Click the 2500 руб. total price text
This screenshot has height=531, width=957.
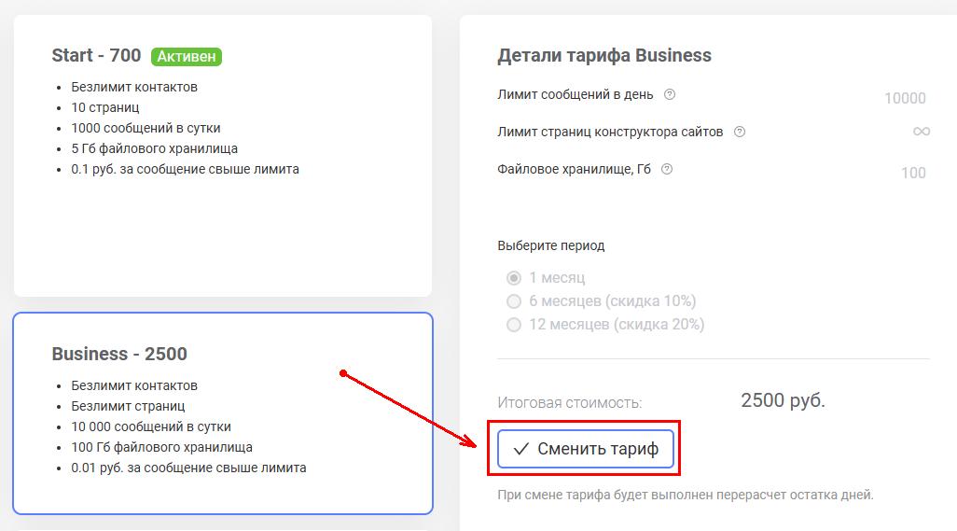coord(783,400)
